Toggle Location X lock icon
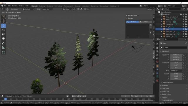 (x=183, y=55)
